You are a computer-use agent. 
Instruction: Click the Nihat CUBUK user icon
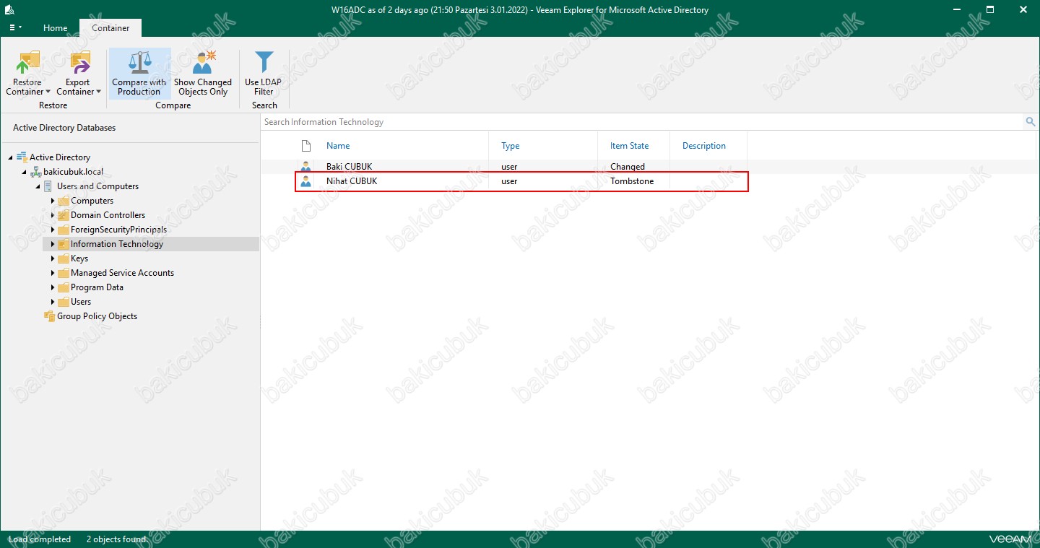coord(305,181)
